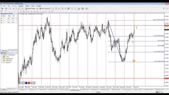Select Fibonacci retracement tool
This screenshot has width=169, height=95.
21,11
